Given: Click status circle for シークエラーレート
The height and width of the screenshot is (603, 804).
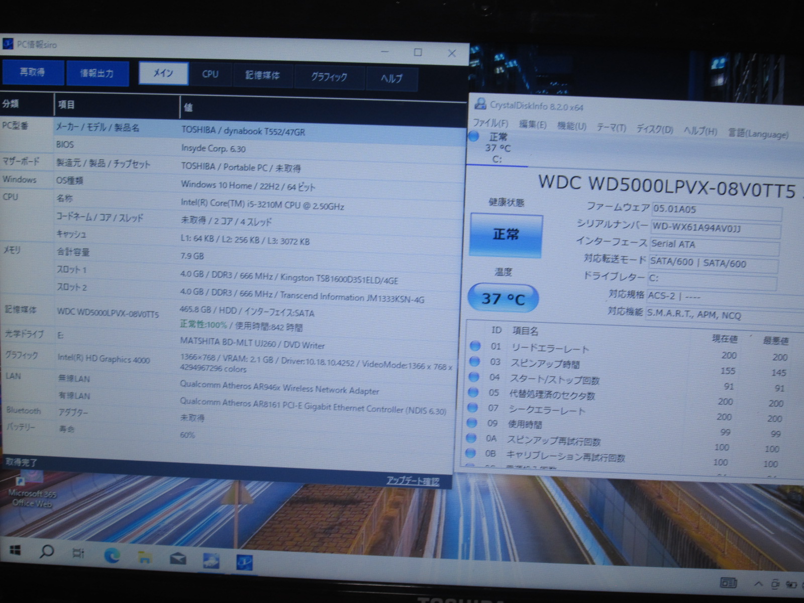Looking at the screenshot, I should (472, 407).
